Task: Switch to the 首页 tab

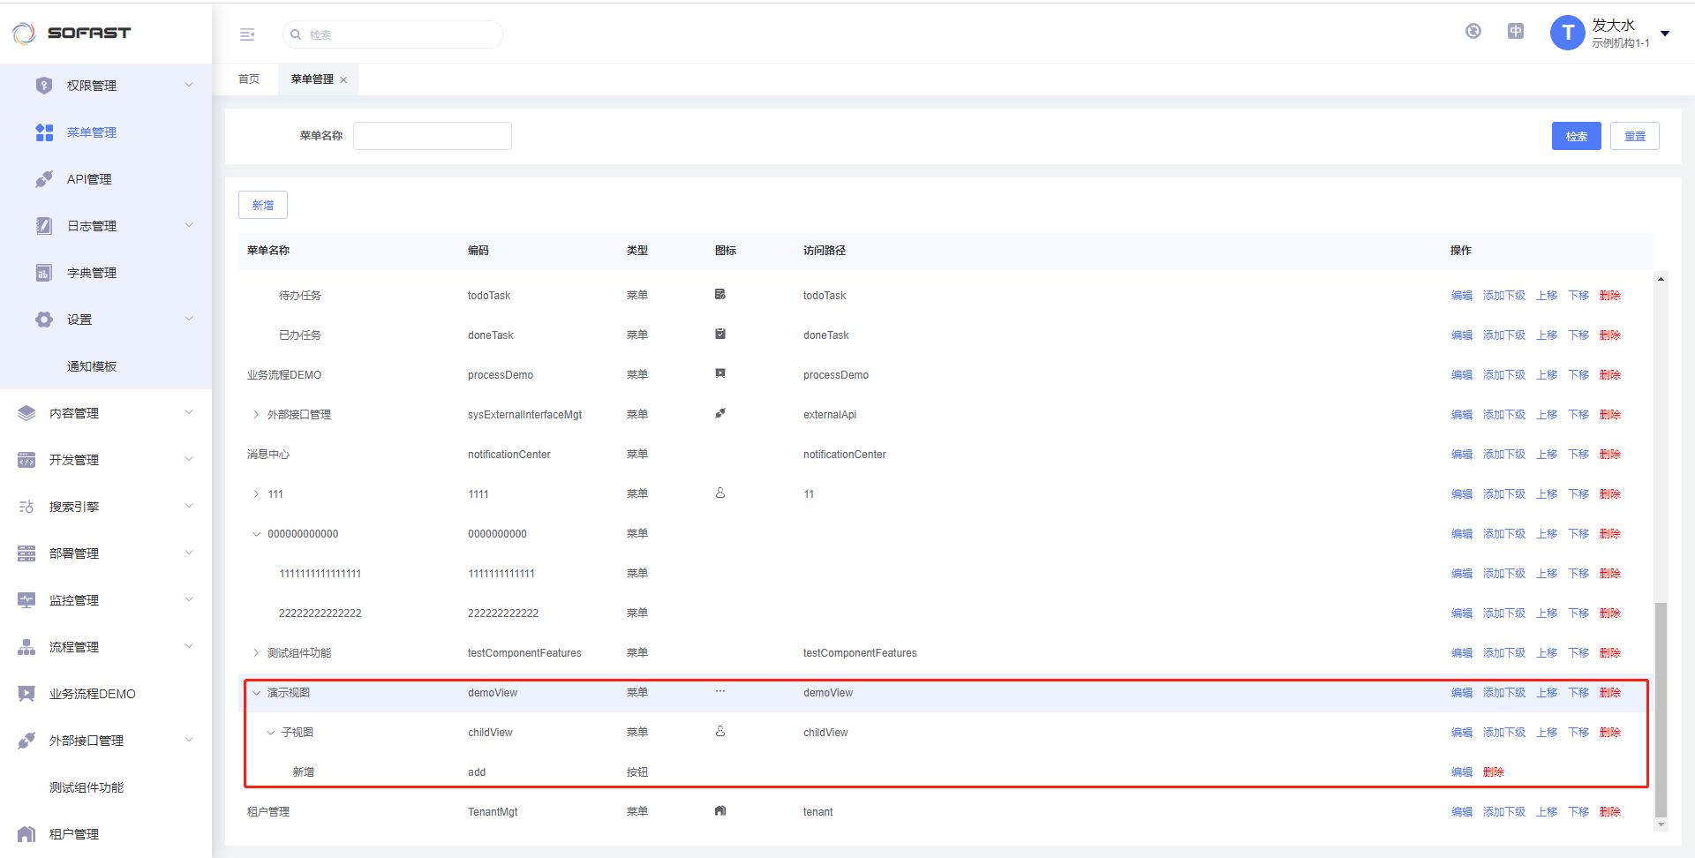Action: point(249,79)
